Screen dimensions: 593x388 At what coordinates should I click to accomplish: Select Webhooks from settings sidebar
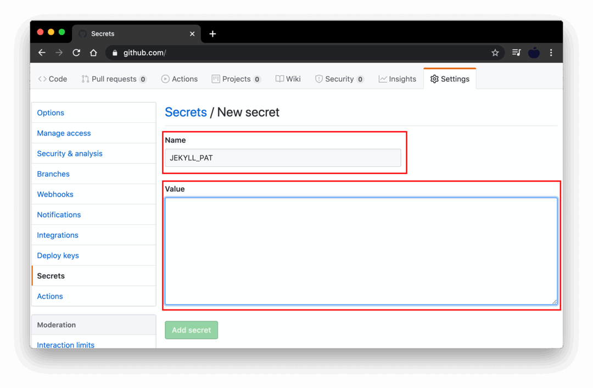coord(55,194)
